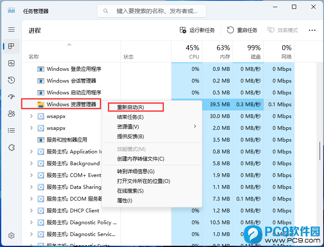Click the DHCP Client gear icon

[x=41, y=210]
